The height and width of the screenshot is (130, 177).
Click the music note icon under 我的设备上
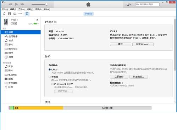(x=6, y=66)
